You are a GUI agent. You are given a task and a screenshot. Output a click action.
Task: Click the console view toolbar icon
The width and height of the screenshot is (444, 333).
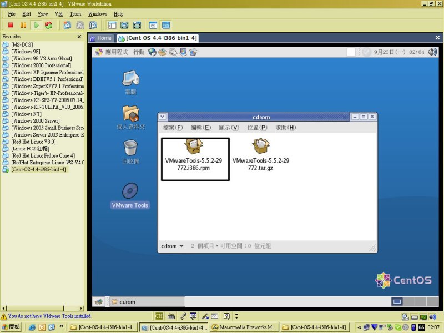point(166,25)
